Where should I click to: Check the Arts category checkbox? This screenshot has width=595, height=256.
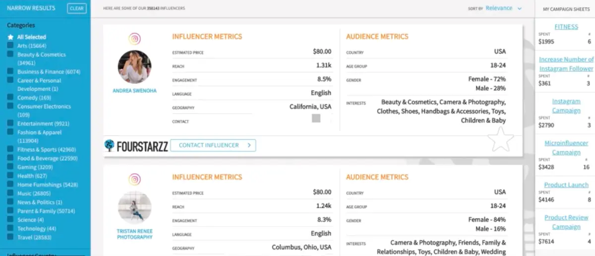[x=10, y=46]
